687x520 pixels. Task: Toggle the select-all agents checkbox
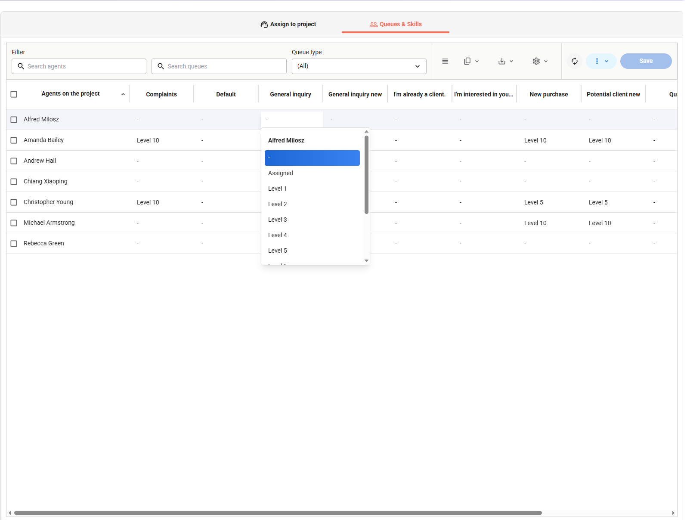pos(14,94)
